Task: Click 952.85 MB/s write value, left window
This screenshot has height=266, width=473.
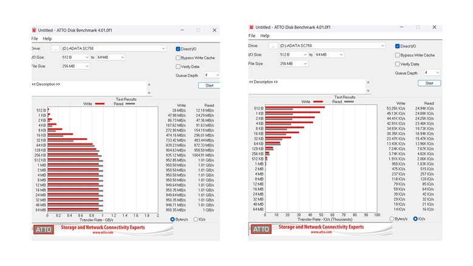Action: [176, 160]
